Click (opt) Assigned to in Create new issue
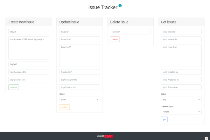The height and width of the screenshot is (140, 210). [29, 72]
